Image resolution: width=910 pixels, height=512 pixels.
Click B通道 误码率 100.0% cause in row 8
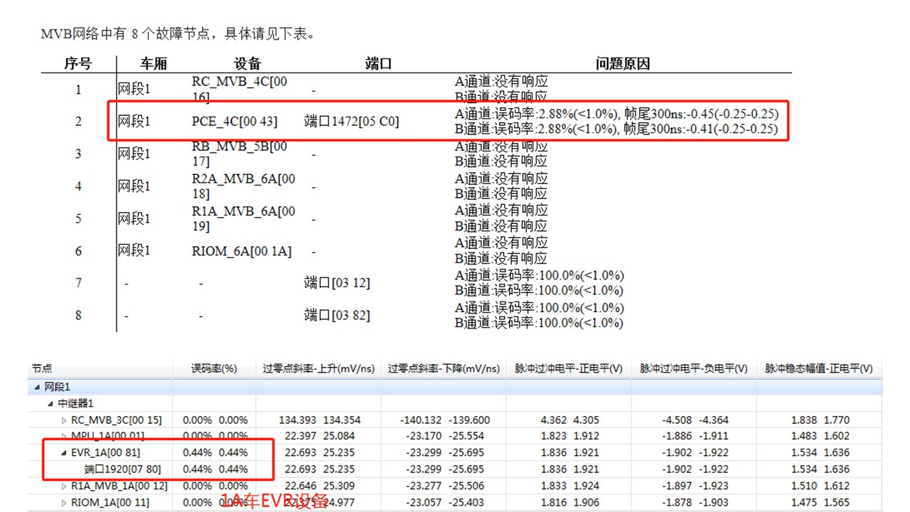coord(540,323)
